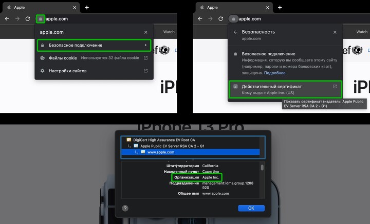This screenshot has height=224, width=370.
Task: Open help with the question mark button
Action: [125, 208]
